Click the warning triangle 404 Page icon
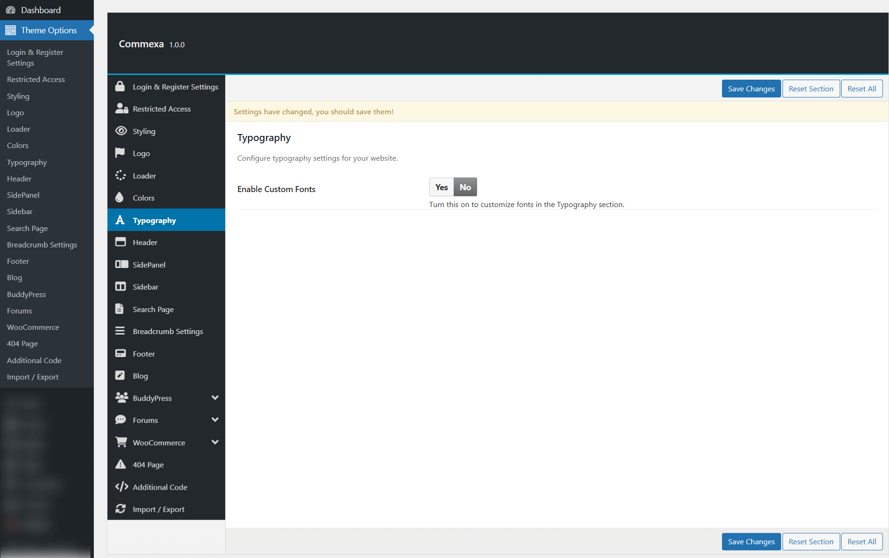This screenshot has height=558, width=889. pyautogui.click(x=121, y=464)
